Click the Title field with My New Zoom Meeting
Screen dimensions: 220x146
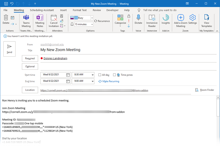pos(128,50)
